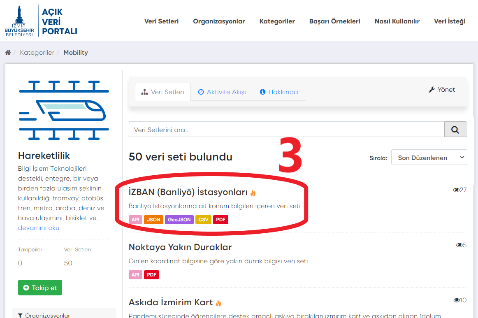Click the Yönet manage button
The width and height of the screenshot is (478, 318).
[x=442, y=90]
